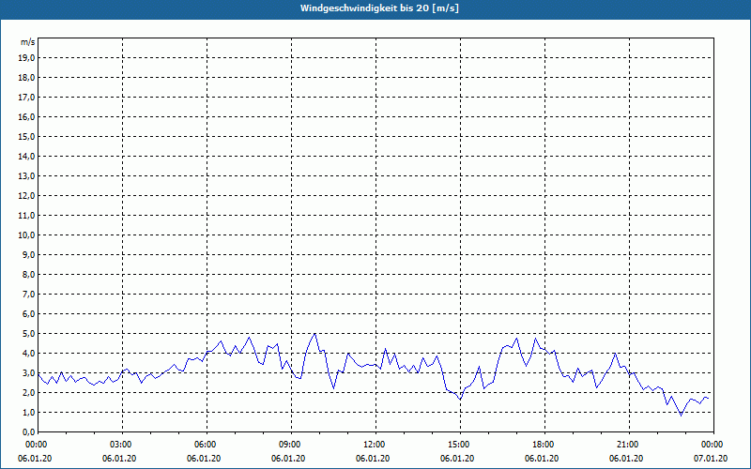This screenshot has width=751, height=469.
Task: Click the 7,0 y-axis label
Action: coord(29,294)
